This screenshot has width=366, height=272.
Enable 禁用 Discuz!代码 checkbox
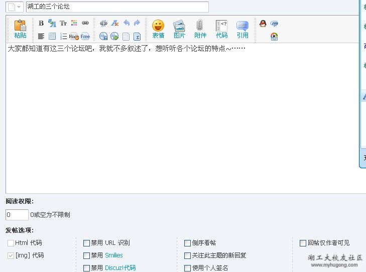[x=86, y=268]
